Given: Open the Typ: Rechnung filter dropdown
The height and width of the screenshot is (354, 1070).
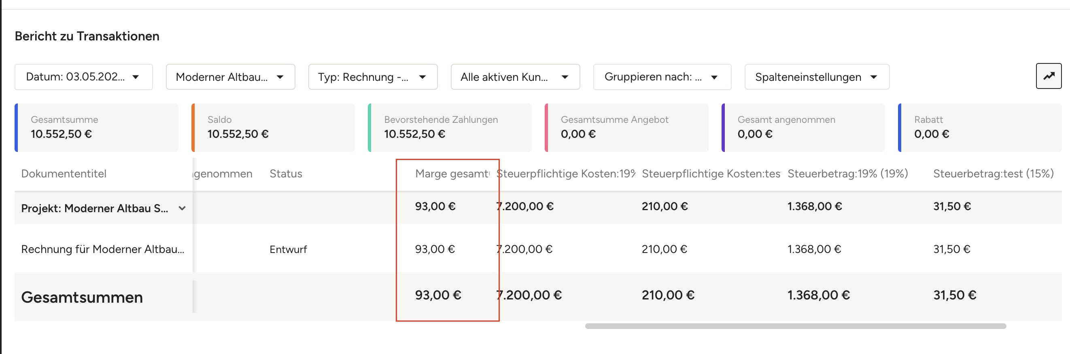Looking at the screenshot, I should click(x=373, y=77).
